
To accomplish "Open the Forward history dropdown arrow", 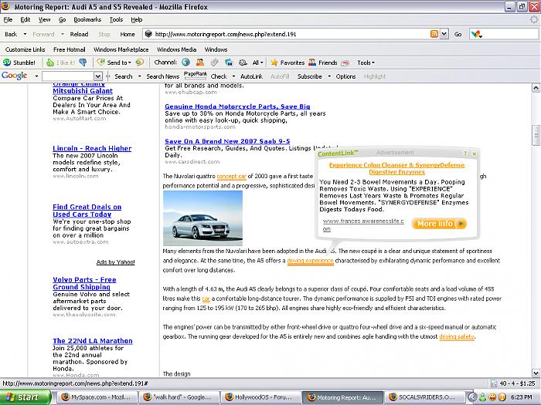I will [62, 34].
